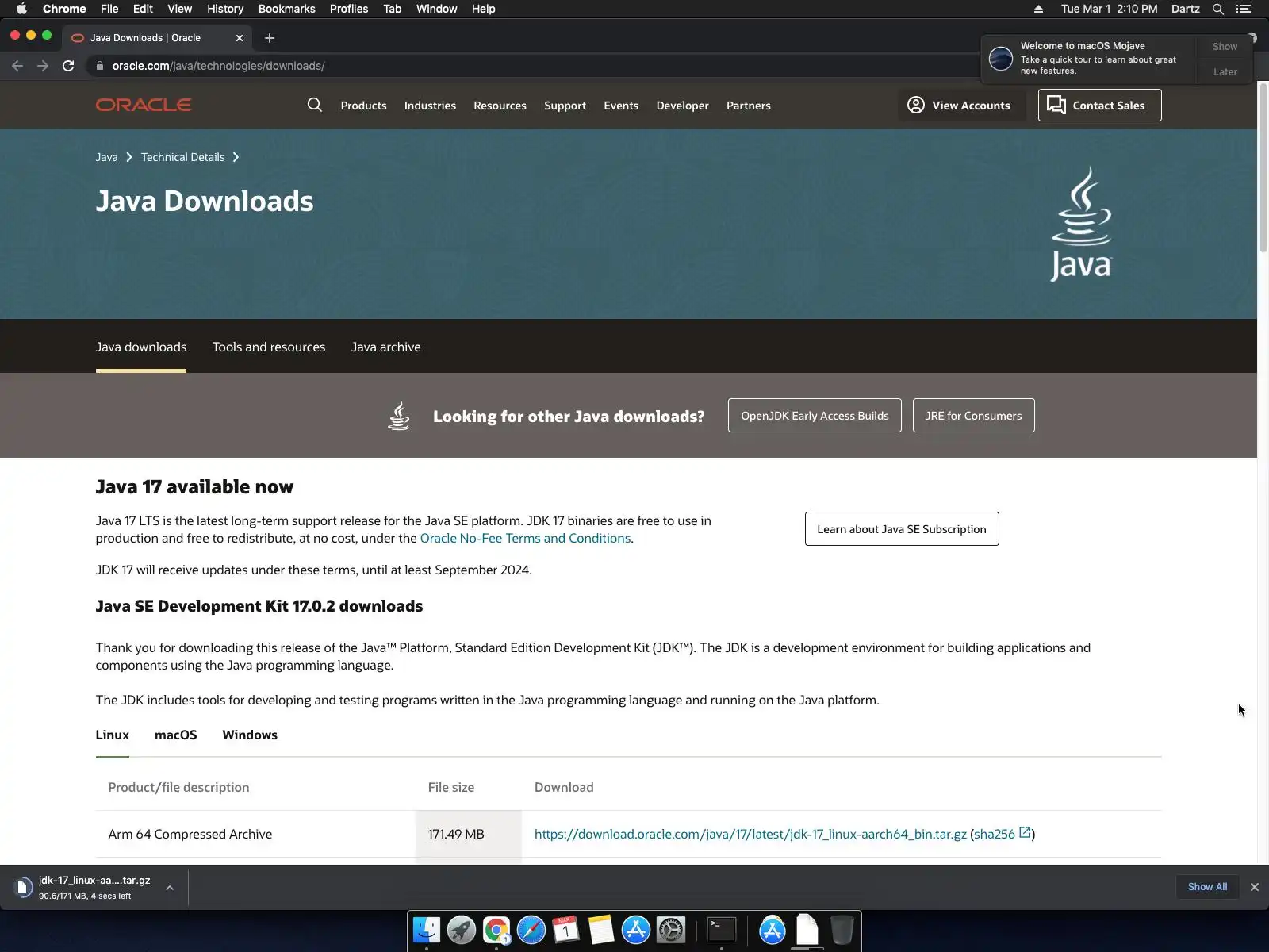Screen dimensions: 1269x952
Task: Open the Window menu
Action: (x=436, y=9)
